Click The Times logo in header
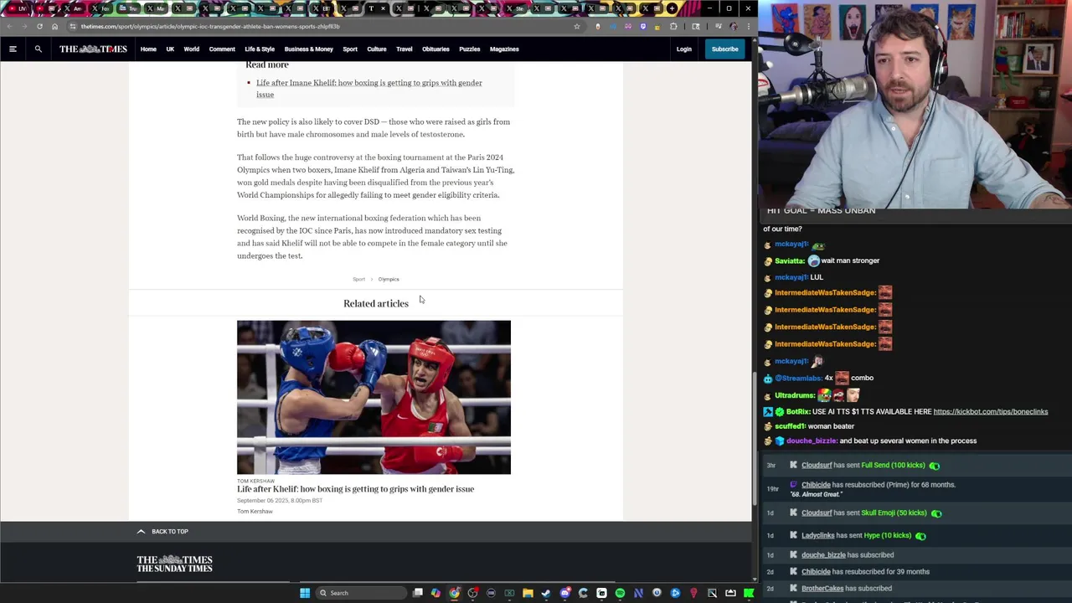The image size is (1072, 603). 93,49
